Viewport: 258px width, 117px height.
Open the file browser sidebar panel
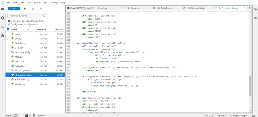pos(3,9)
